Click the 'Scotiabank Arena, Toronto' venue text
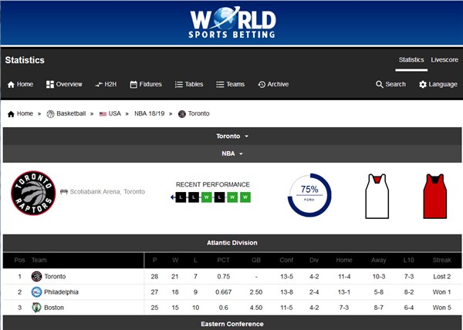Image resolution: width=463 pixels, height=330 pixels. click(107, 192)
